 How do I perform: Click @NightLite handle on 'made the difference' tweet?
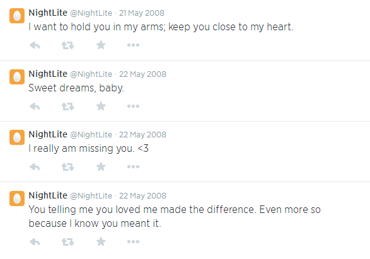click(x=91, y=195)
